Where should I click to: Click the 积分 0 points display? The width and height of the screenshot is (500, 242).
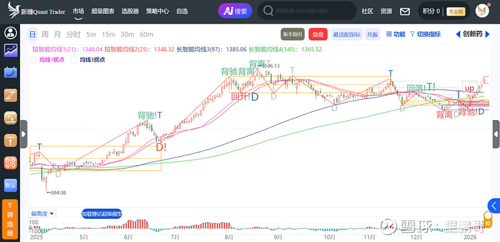click(x=431, y=11)
